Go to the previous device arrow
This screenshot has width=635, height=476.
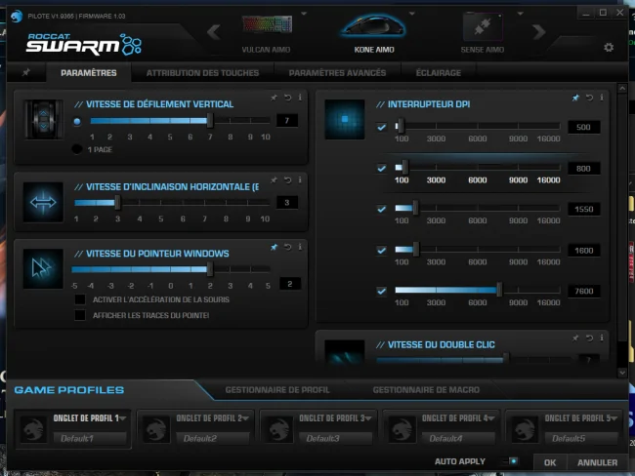click(x=214, y=32)
